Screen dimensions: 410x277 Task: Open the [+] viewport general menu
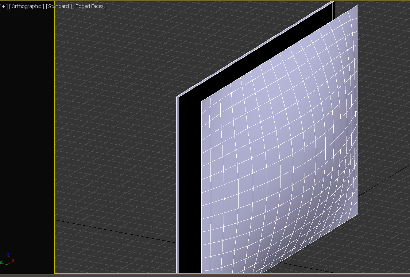(3, 6)
